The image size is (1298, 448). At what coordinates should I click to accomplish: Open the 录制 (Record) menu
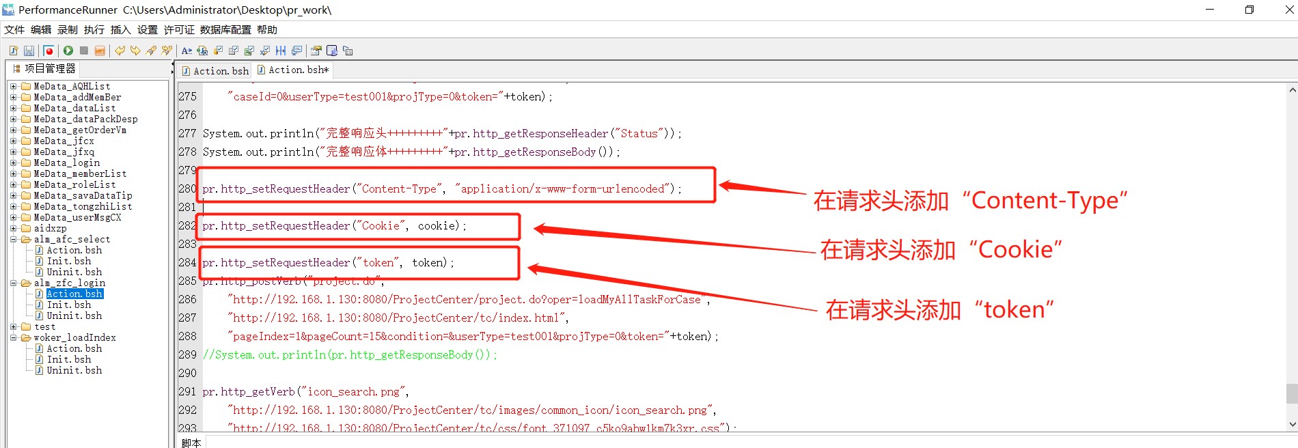[x=67, y=29]
